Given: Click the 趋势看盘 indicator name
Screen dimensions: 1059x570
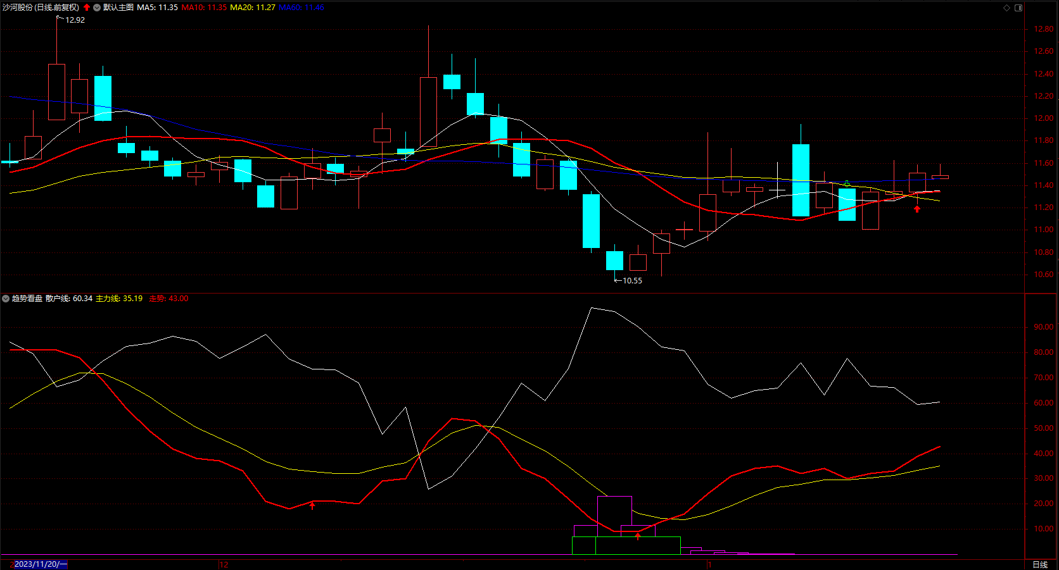Looking at the screenshot, I should pyautogui.click(x=27, y=299).
